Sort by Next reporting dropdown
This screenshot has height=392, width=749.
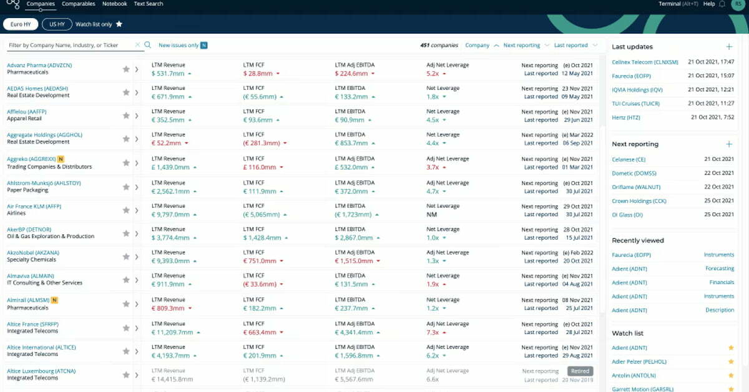click(526, 46)
